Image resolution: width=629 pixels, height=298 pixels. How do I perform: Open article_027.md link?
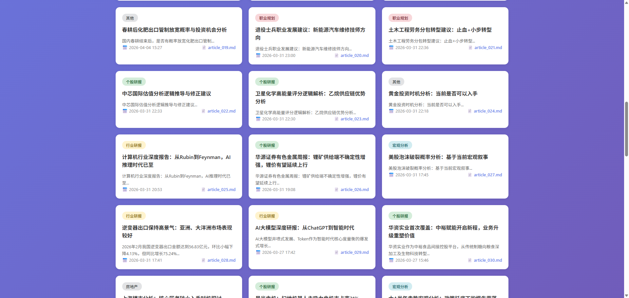488,175
